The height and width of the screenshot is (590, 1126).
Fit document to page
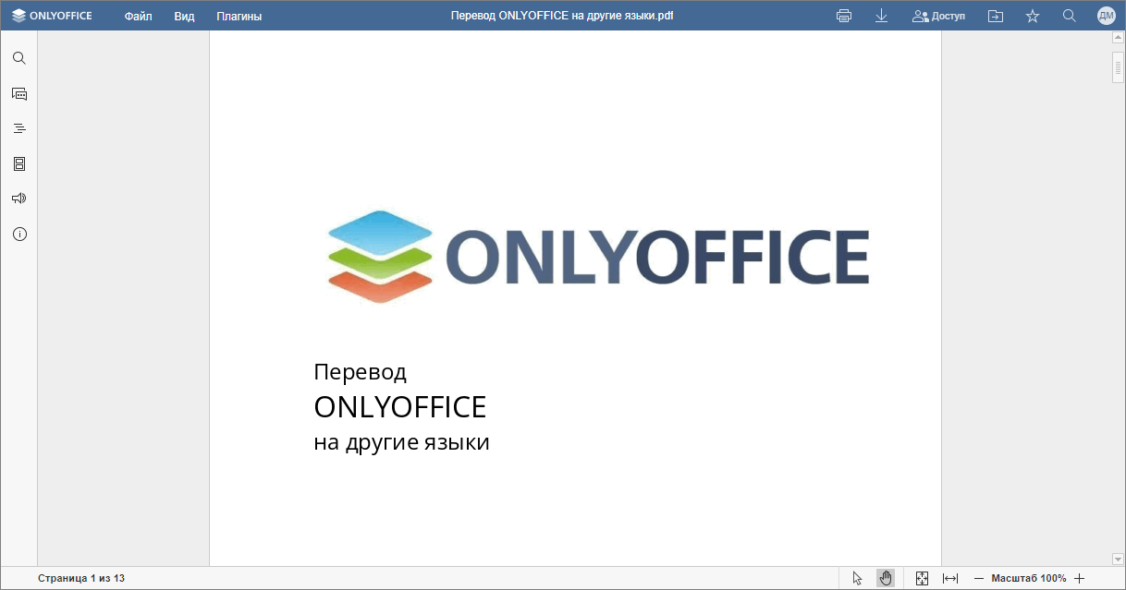click(922, 578)
